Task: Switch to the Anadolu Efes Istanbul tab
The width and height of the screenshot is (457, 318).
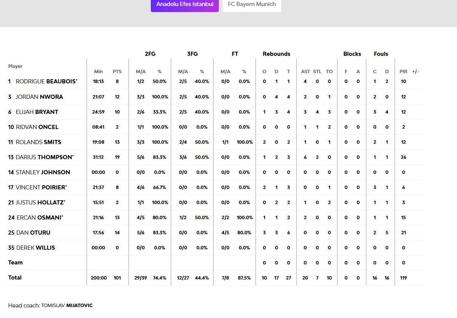Action: 185,5
